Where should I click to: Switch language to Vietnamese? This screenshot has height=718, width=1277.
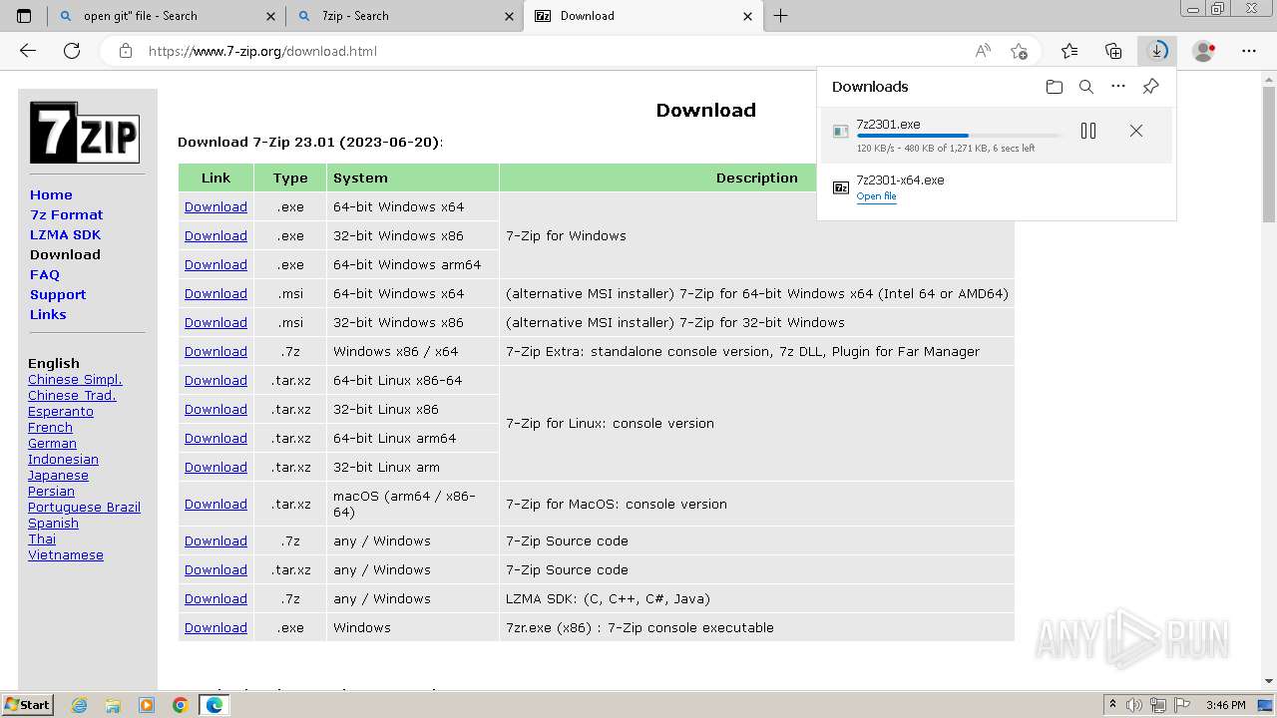pyautogui.click(x=66, y=554)
